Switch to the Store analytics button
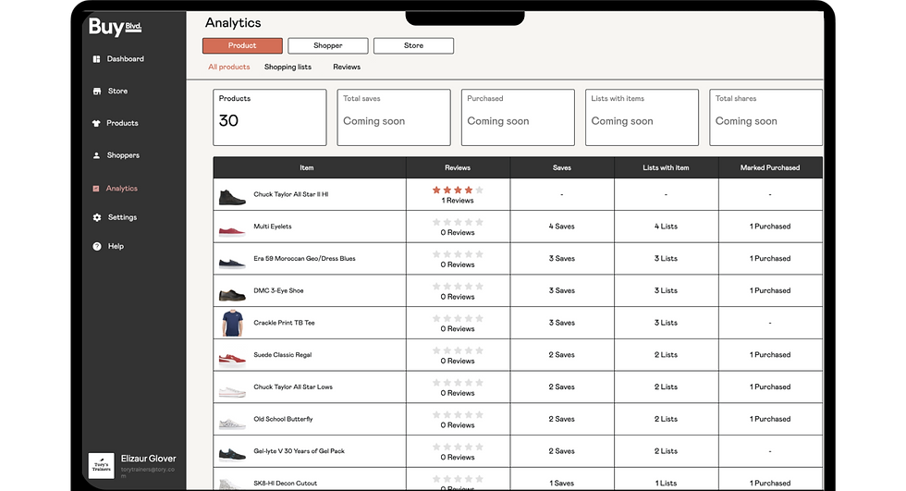This screenshot has width=906, height=491. click(413, 45)
